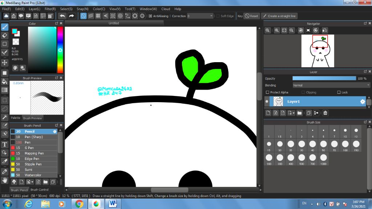
Task: Select the Watercolor brush
Action: point(33,175)
